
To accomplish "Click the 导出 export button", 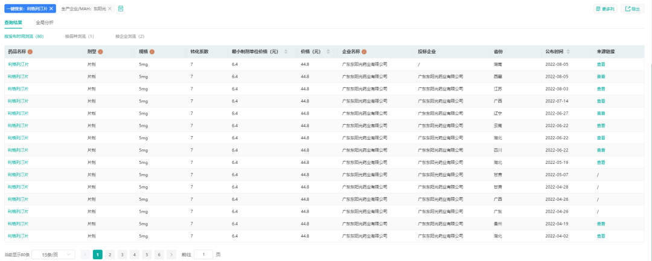I will point(632,9).
